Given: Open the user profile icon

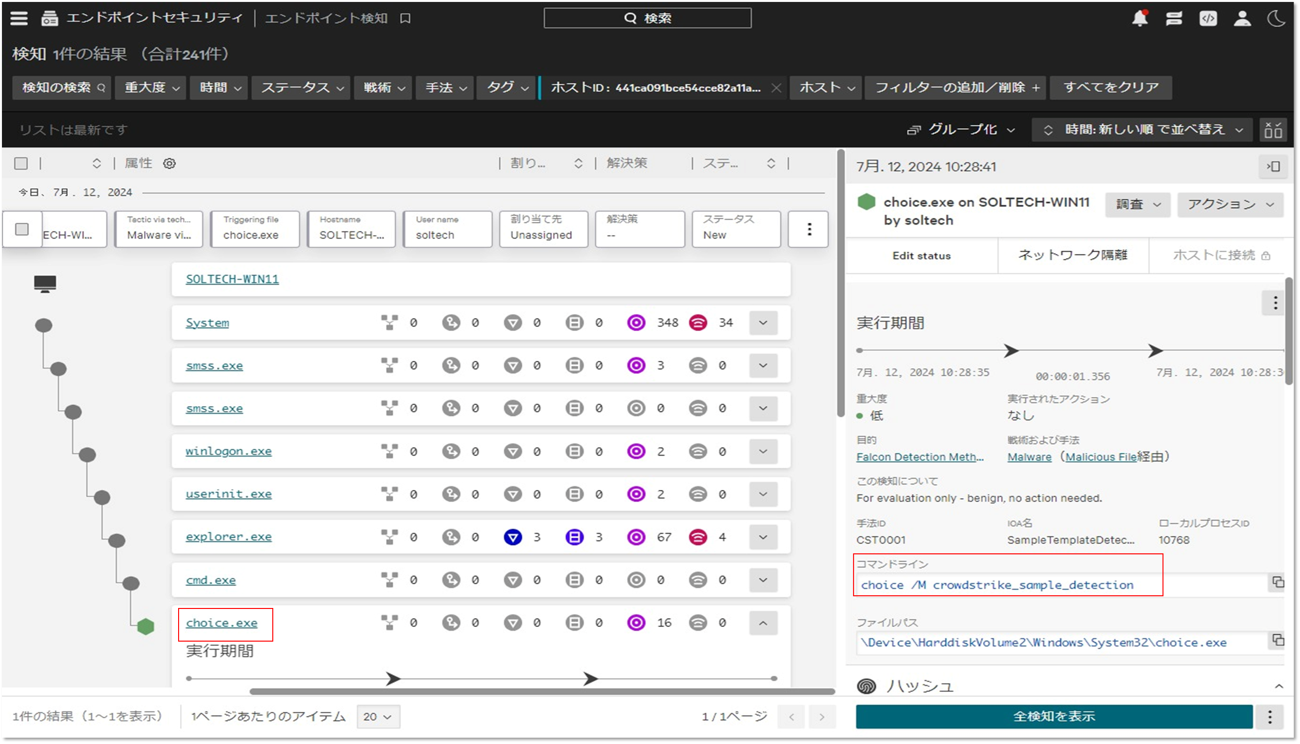Looking at the screenshot, I should point(1242,19).
